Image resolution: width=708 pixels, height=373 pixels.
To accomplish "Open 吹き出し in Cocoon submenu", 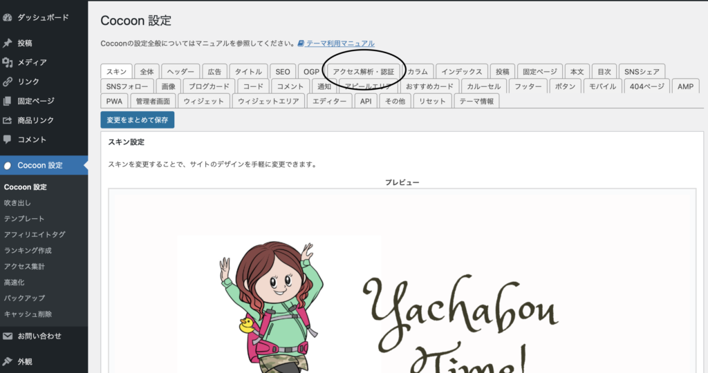I will (x=17, y=203).
